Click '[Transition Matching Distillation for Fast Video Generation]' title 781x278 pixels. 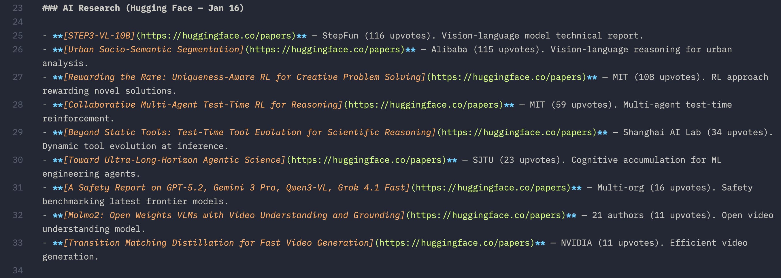pyautogui.click(x=218, y=243)
